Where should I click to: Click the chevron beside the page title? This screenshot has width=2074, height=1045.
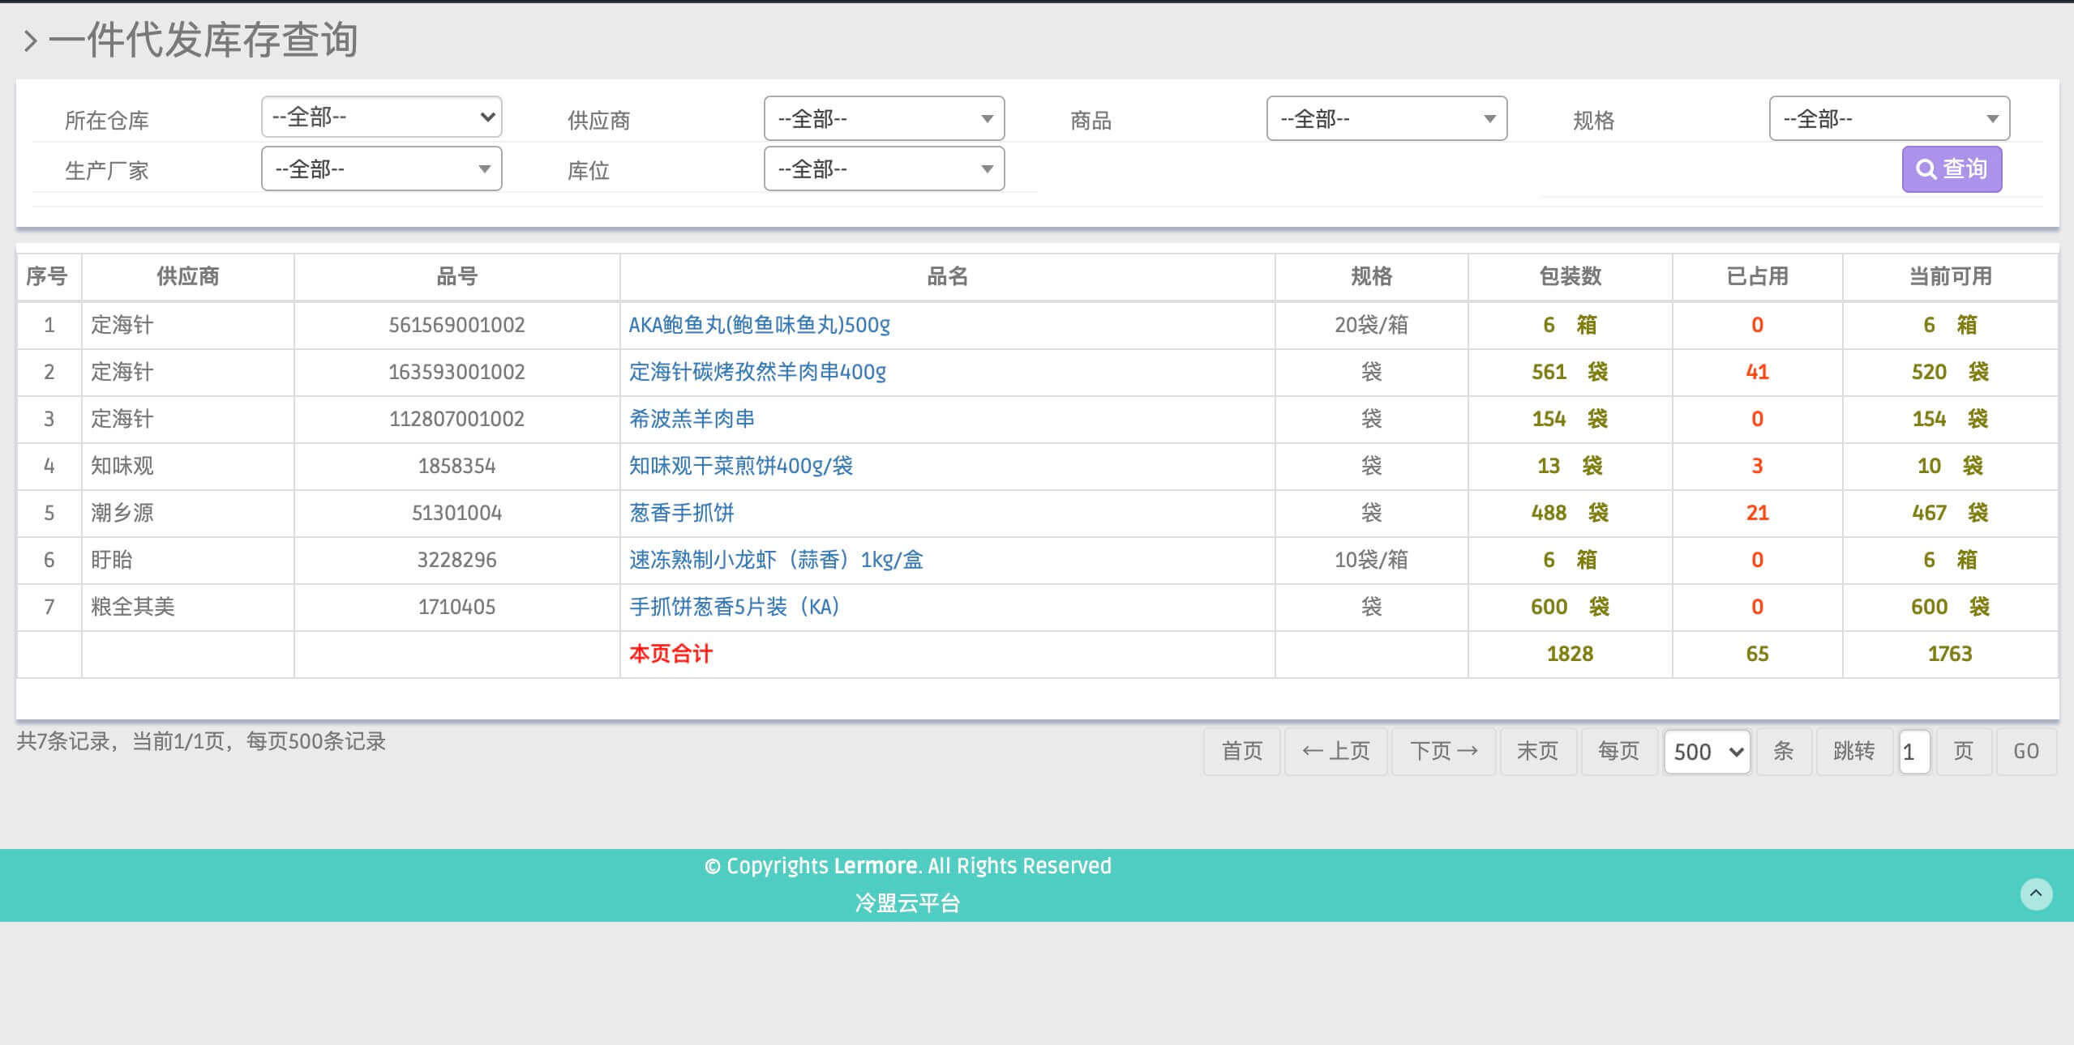pos(30,41)
